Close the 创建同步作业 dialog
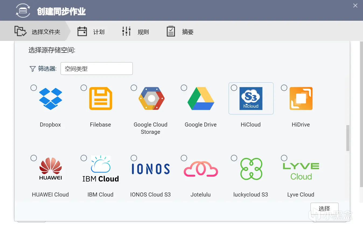 click(x=355, y=6)
